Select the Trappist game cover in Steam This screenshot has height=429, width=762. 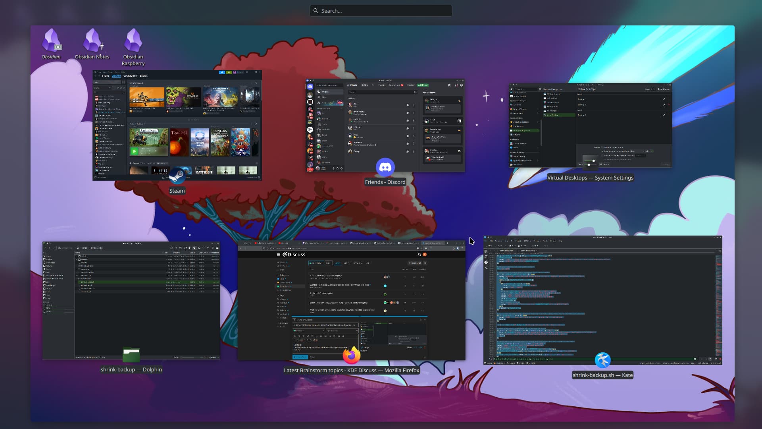[179, 142]
